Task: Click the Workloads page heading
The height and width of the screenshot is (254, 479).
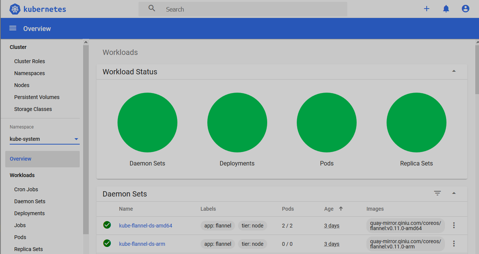Action: pyautogui.click(x=120, y=52)
